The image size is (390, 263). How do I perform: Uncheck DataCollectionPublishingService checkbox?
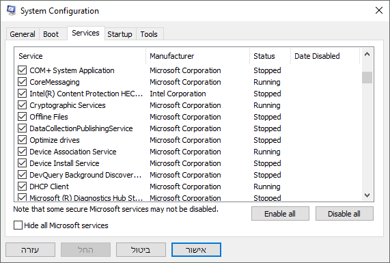coord(22,128)
